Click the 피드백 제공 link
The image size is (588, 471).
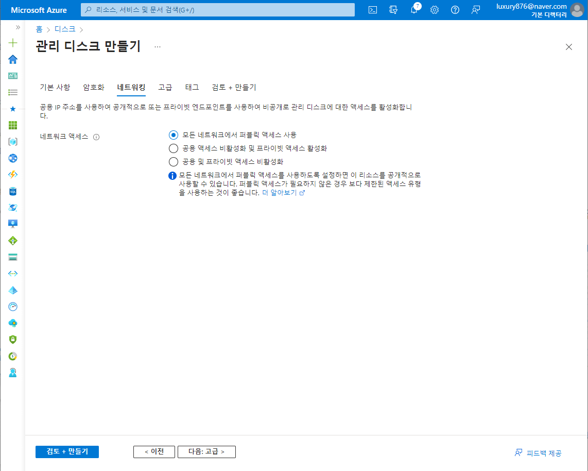[538, 453]
